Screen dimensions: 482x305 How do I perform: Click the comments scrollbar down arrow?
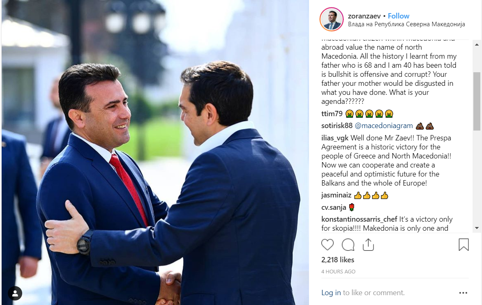tap(477, 228)
